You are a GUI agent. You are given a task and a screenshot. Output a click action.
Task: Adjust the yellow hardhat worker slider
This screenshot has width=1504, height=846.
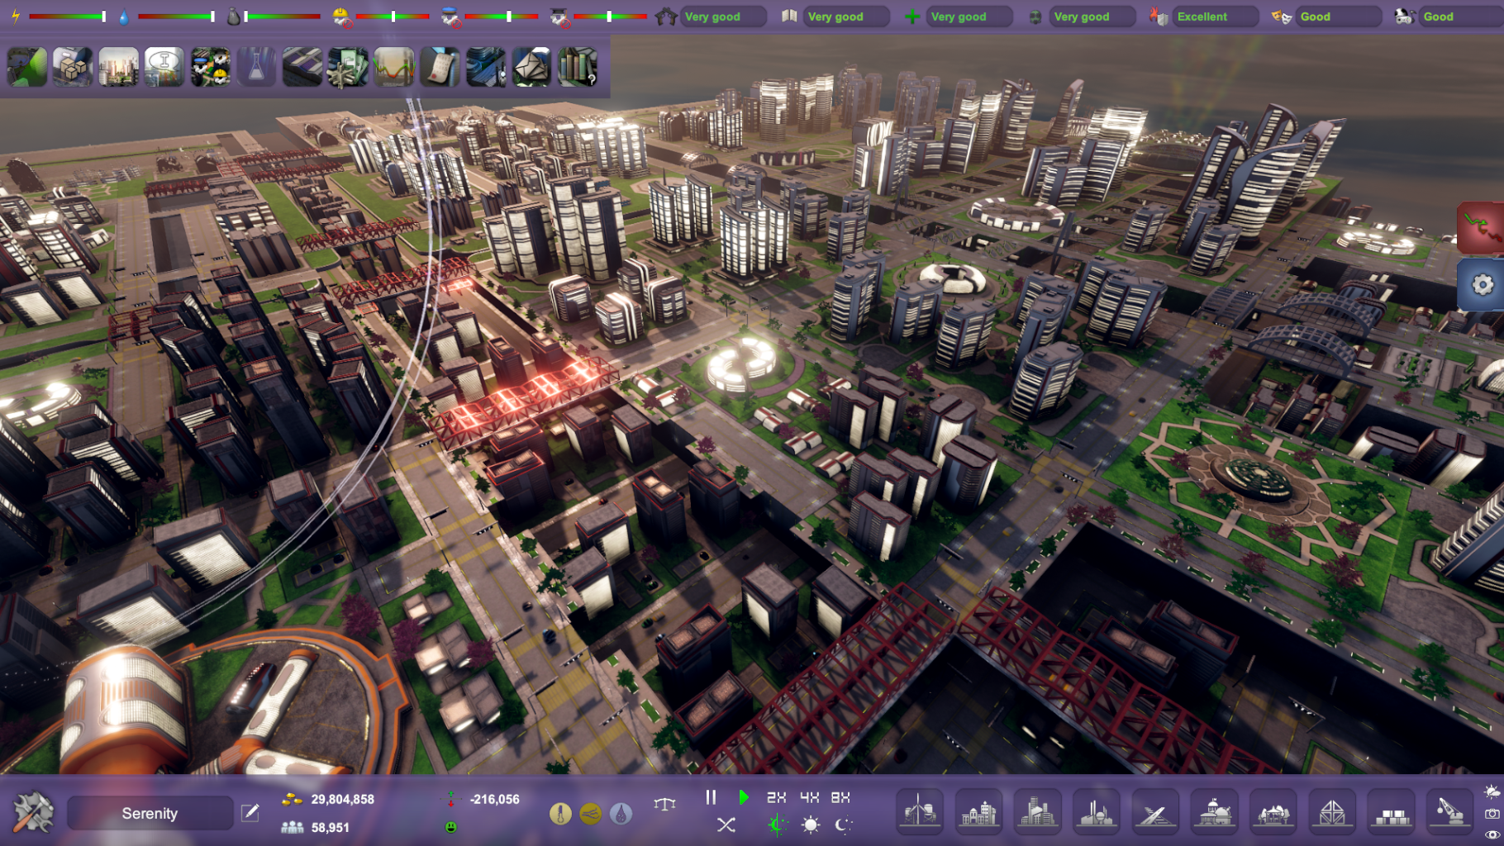pyautogui.click(x=393, y=17)
